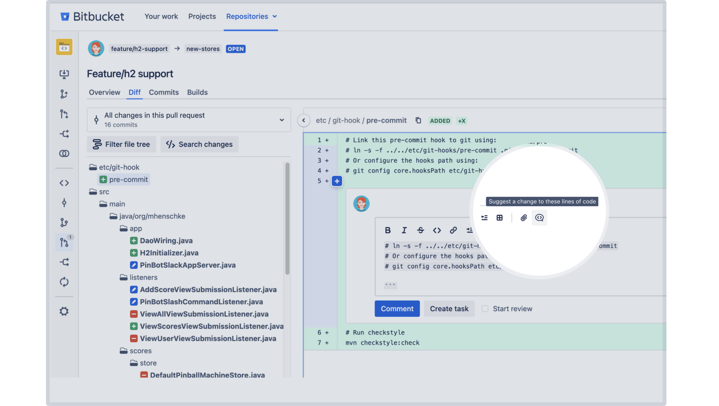The width and height of the screenshot is (719, 406).
Task: Open the Commits icon in left sidebar
Action: (x=64, y=203)
